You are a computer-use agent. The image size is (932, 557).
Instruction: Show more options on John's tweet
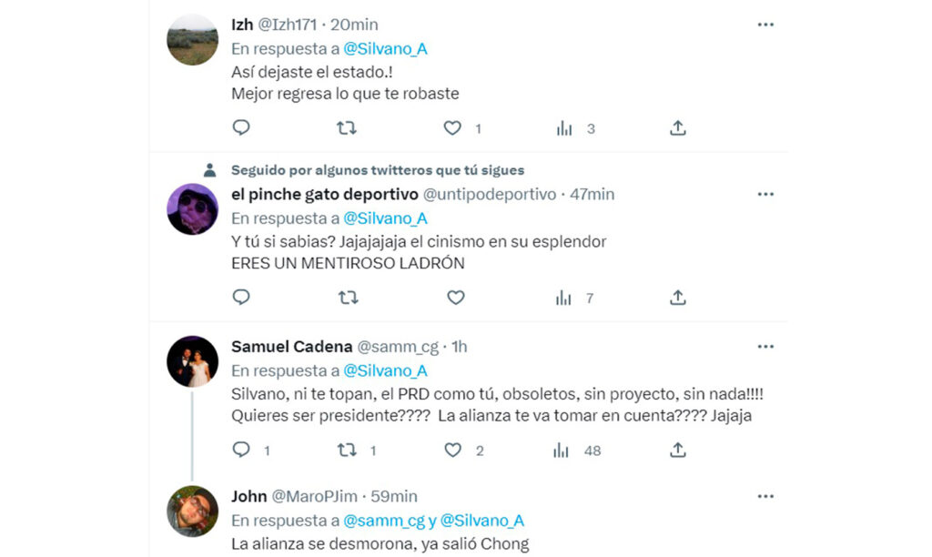coord(765,496)
